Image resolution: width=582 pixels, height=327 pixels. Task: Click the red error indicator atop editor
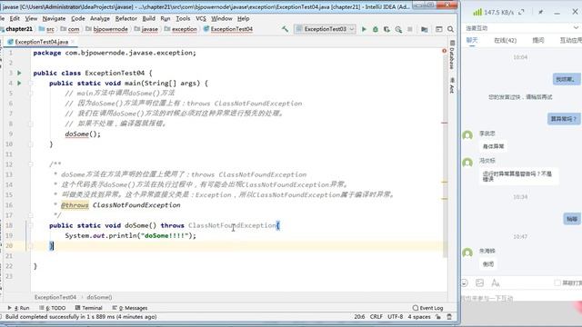tap(445, 51)
